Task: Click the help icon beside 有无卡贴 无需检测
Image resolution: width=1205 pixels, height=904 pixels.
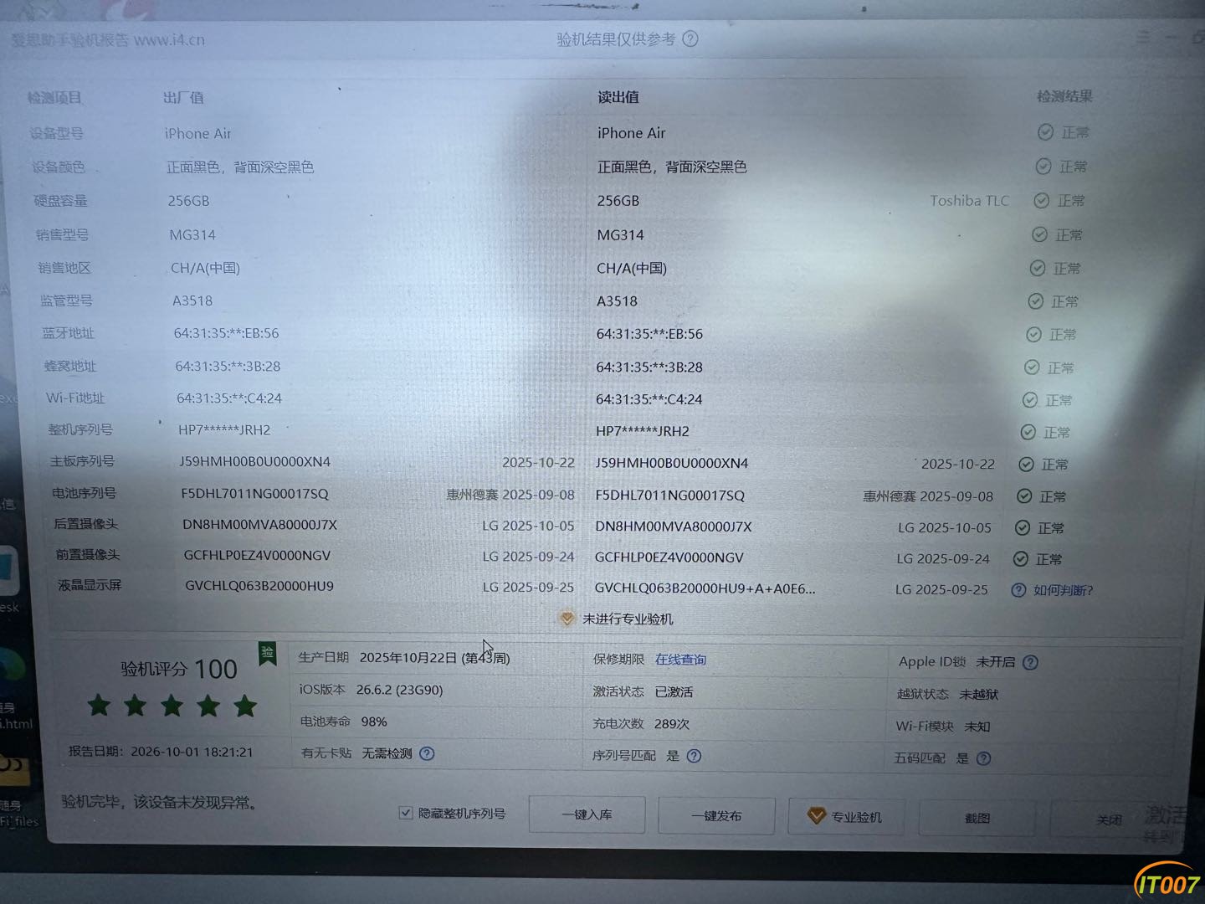Action: coord(427,753)
